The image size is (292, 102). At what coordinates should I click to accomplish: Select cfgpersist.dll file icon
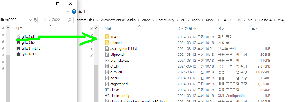point(107,84)
